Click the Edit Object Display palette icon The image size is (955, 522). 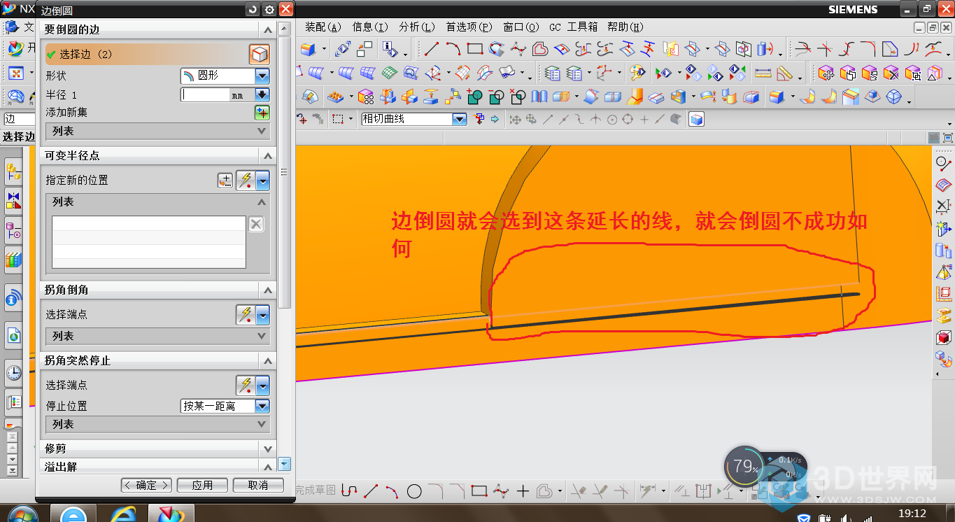click(x=637, y=73)
